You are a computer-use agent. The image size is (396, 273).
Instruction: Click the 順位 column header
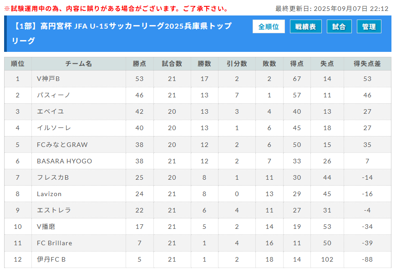[18, 64]
